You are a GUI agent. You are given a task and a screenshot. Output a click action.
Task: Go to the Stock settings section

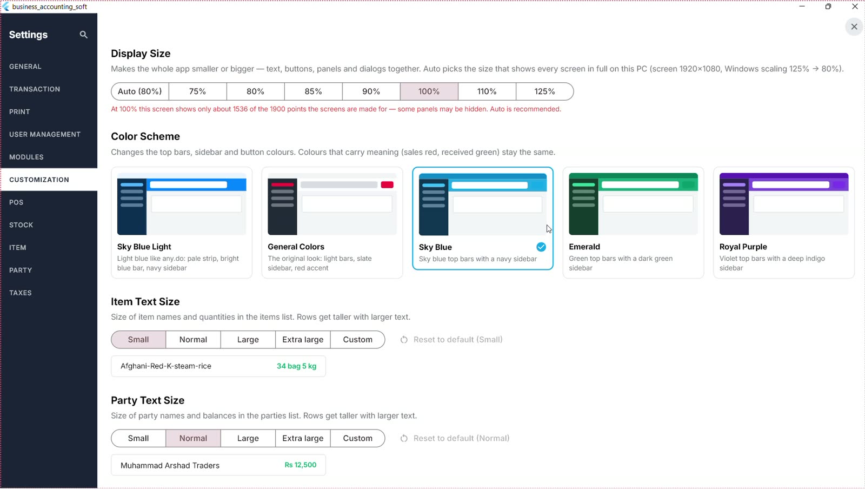click(49, 225)
